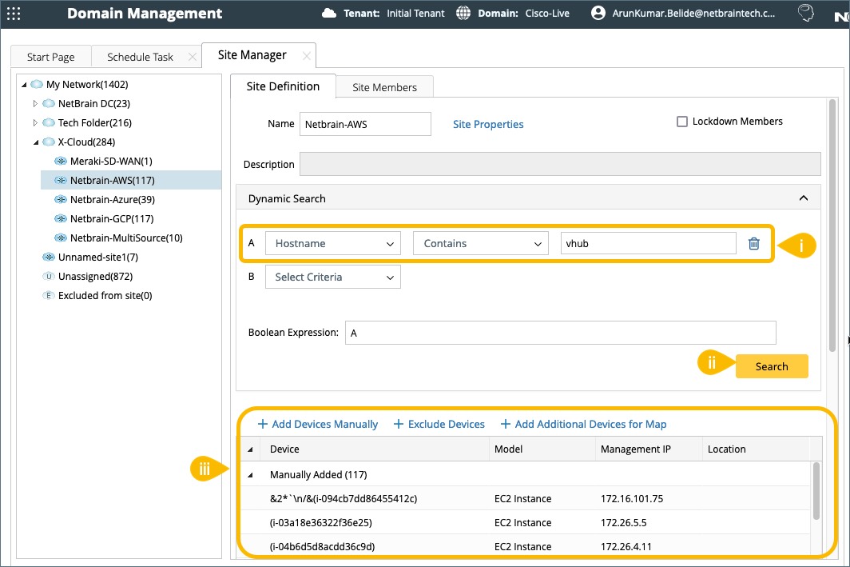Open the Site Properties link
Viewport: 850px width, 567px height.
[x=488, y=125]
